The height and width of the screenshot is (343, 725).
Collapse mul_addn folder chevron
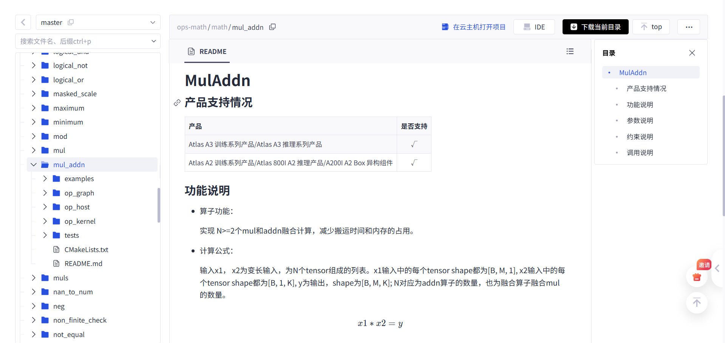tap(34, 165)
